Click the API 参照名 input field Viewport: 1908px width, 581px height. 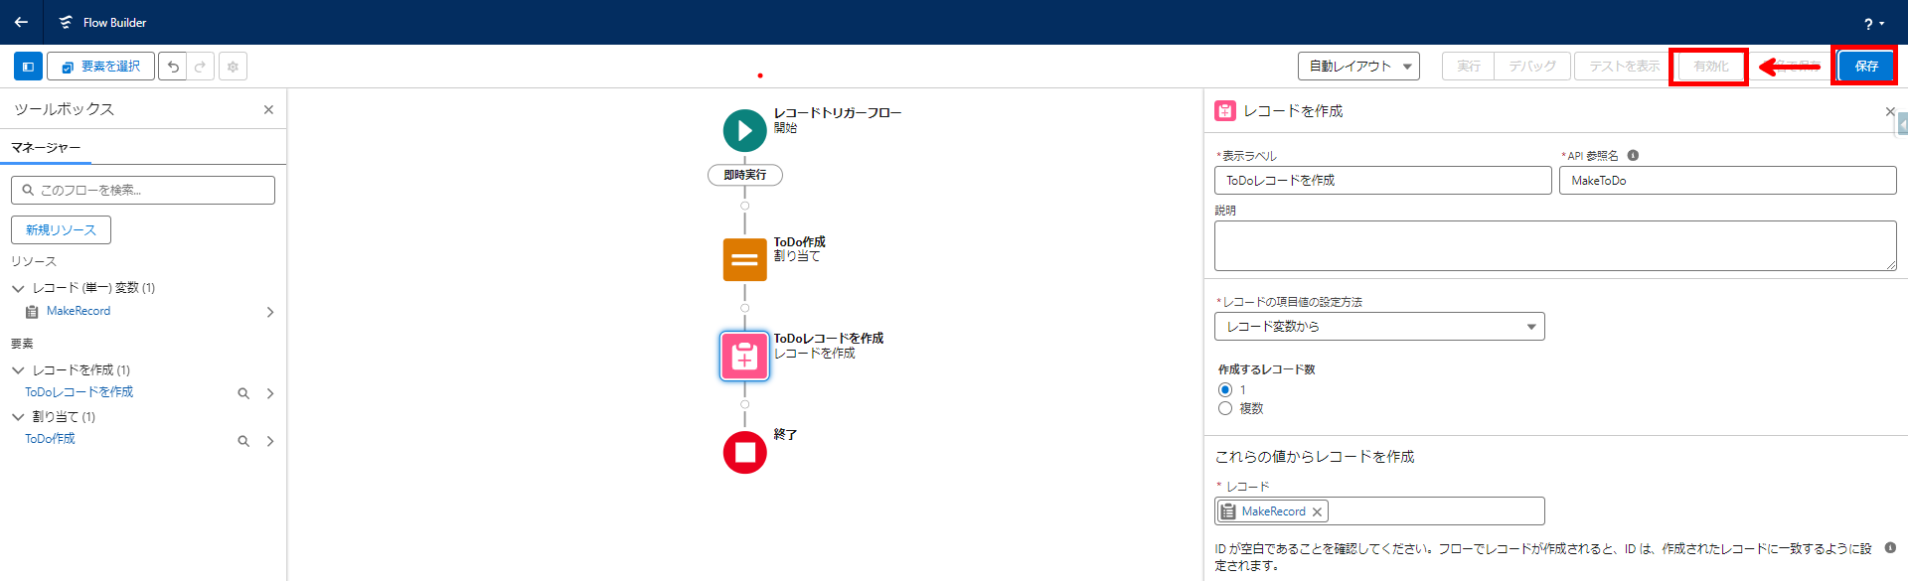pos(1727,180)
